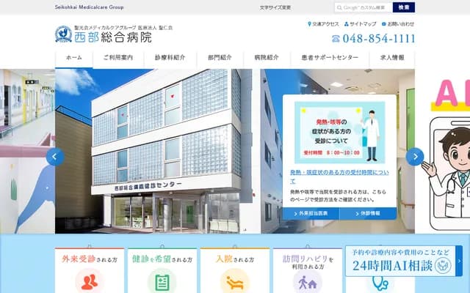Focus the Google custom search field
470x293 pixels.
point(364,7)
